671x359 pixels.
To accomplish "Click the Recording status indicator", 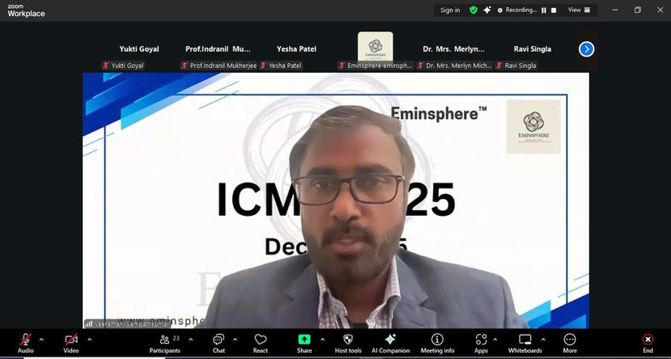I will click(x=517, y=10).
